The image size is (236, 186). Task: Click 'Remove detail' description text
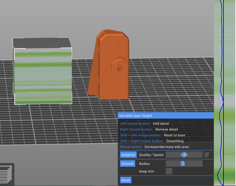click(166, 129)
